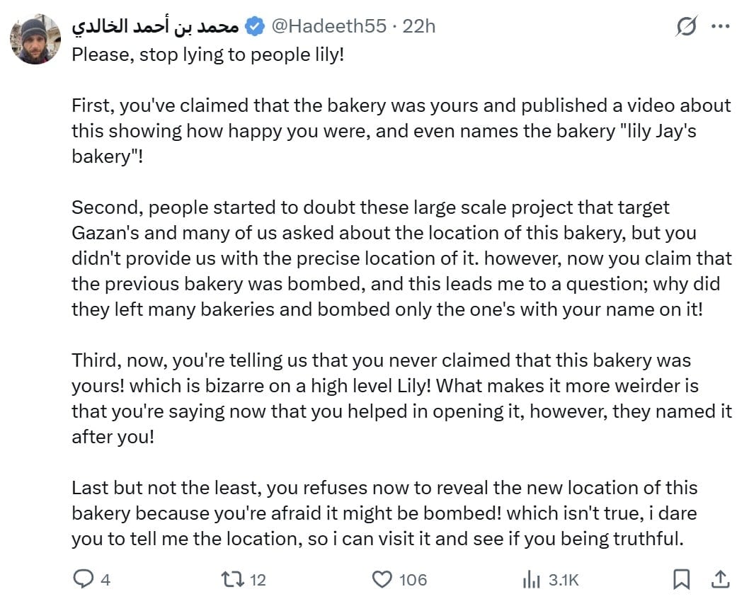Screen dimensions: 749x599
Task: Click the reply count 4
Action: pyautogui.click(x=105, y=580)
